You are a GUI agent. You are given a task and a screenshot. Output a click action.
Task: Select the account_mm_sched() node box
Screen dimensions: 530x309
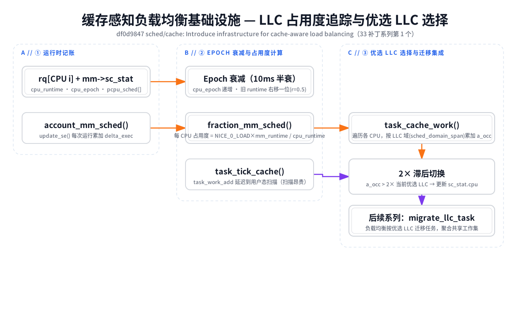pyautogui.click(x=86, y=128)
